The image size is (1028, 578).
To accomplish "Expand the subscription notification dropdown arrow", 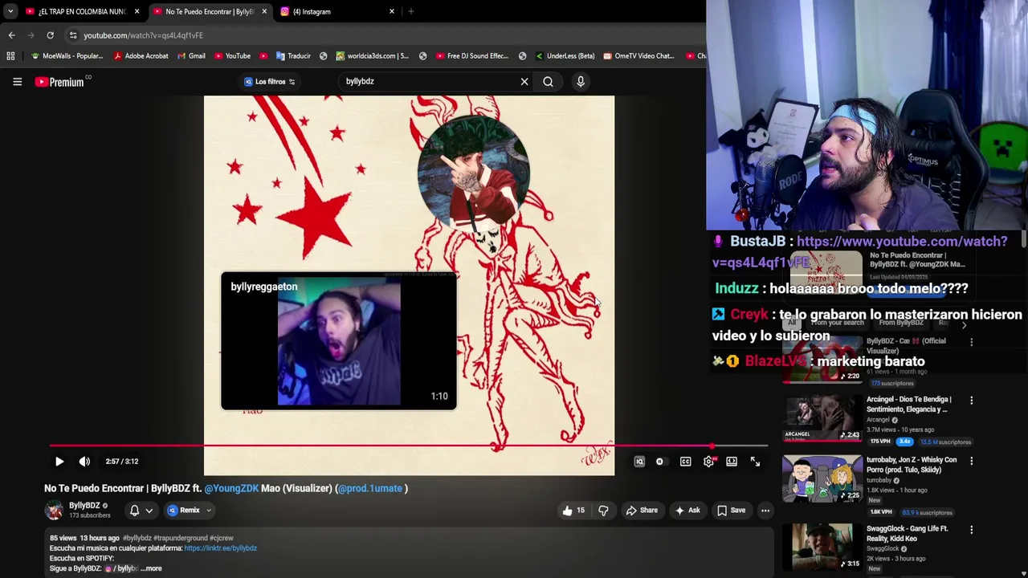I will [149, 511].
